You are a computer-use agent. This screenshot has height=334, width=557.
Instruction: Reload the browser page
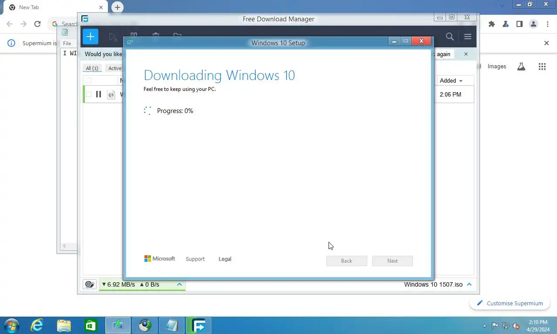click(x=37, y=24)
